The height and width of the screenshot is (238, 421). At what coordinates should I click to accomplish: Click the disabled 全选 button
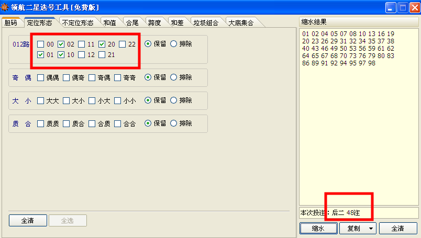(x=68, y=221)
